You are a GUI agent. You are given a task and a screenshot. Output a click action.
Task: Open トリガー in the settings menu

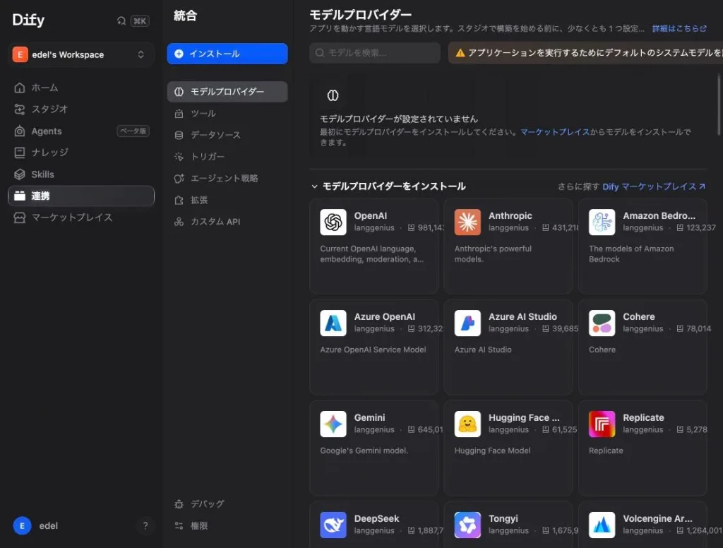(x=227, y=157)
